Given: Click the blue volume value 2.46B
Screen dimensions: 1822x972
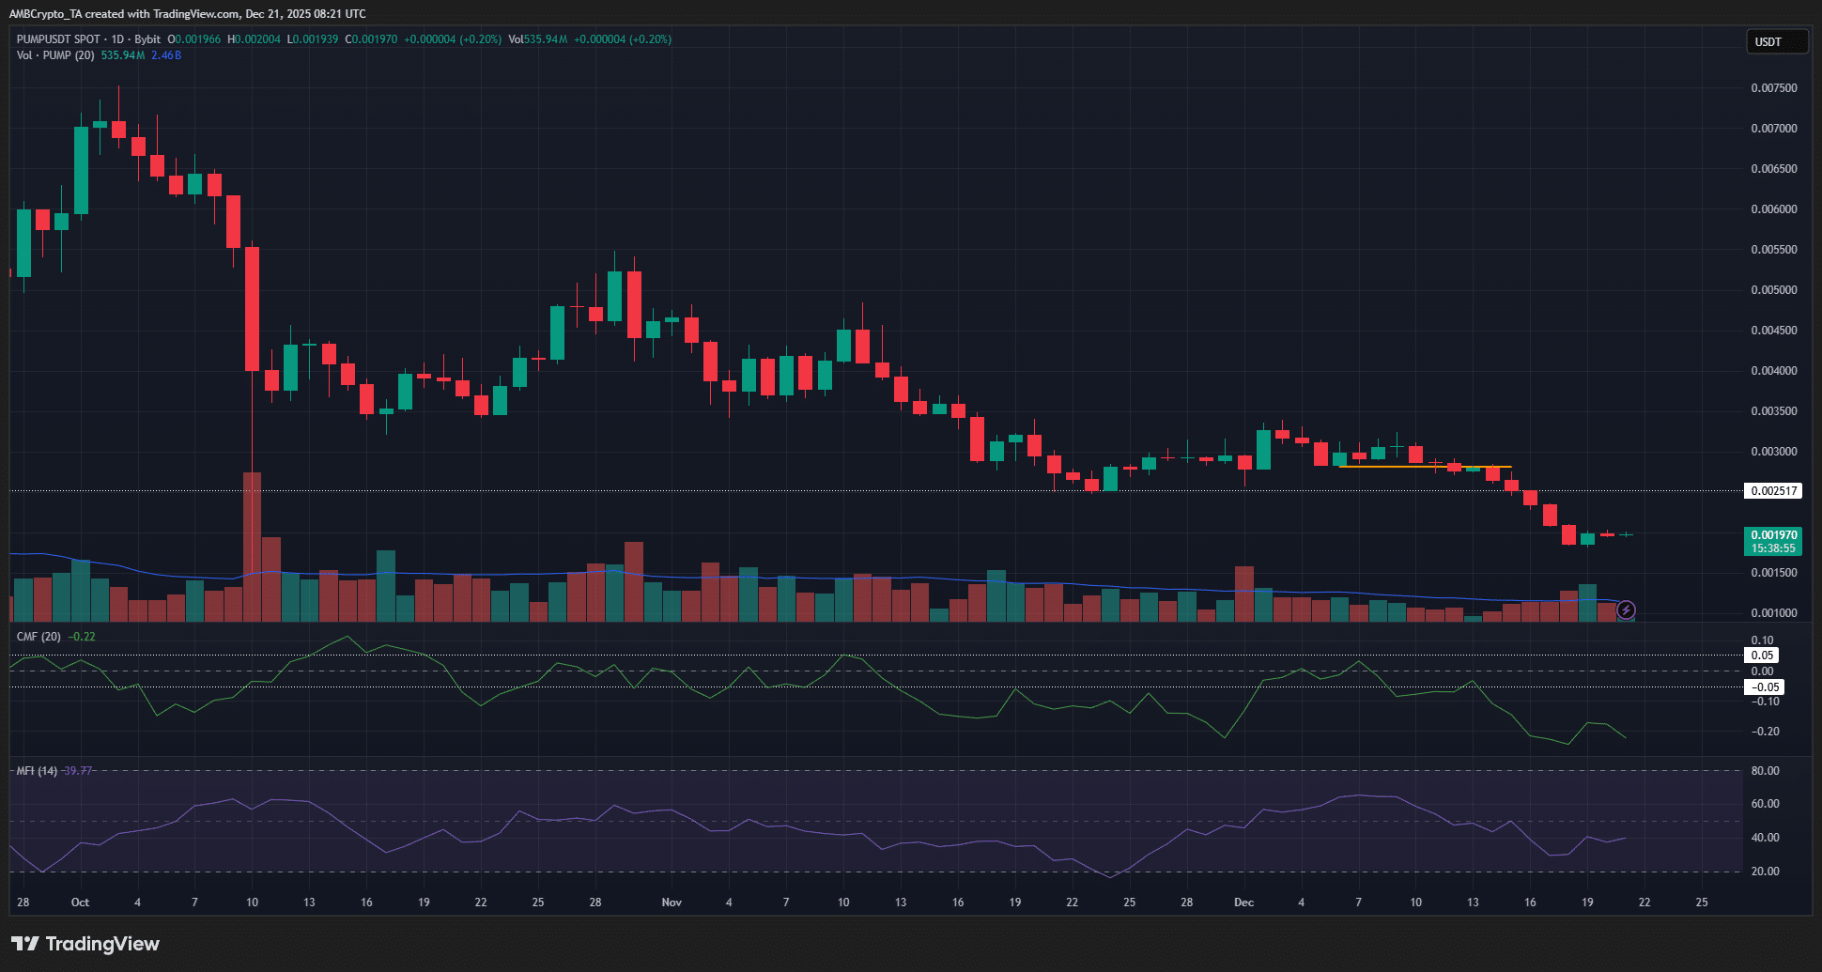Looking at the screenshot, I should 166,55.
